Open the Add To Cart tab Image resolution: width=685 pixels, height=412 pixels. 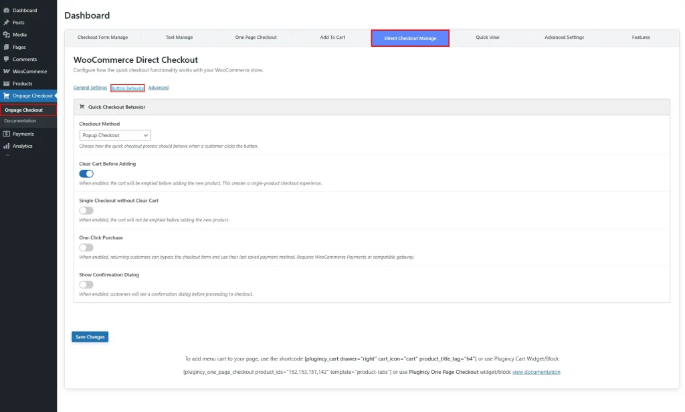click(332, 37)
